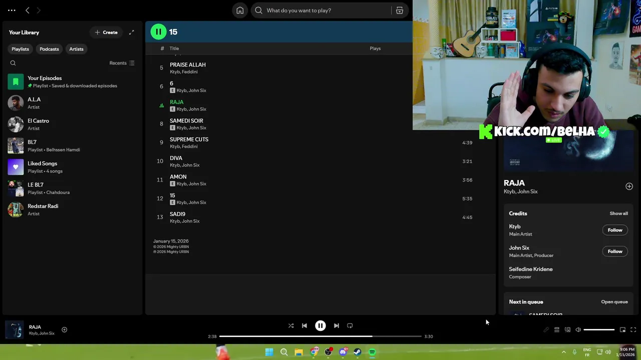Open the queue icon in bottom bar
Screen dimensions: 641x360
556,330
